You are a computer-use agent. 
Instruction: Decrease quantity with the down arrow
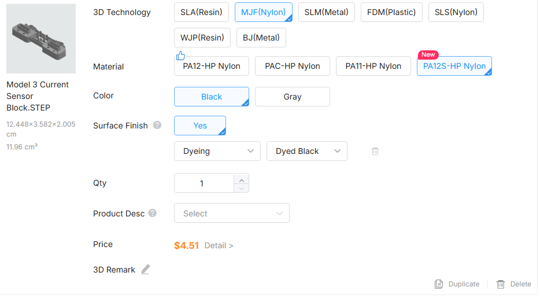(x=242, y=188)
